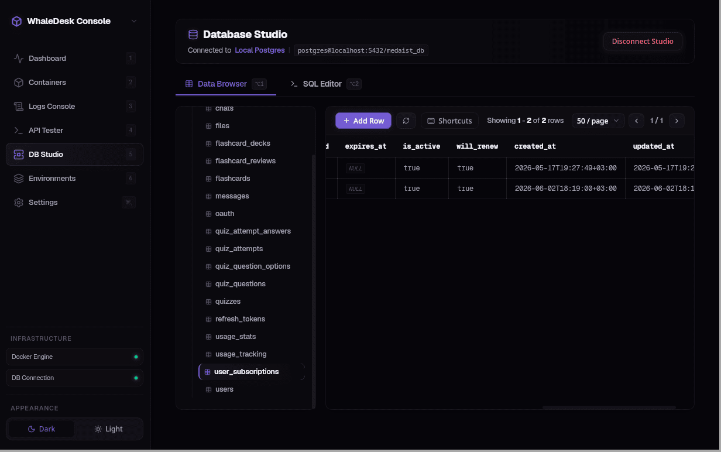
Task: Open the Settings gear icon
Action: click(19, 203)
